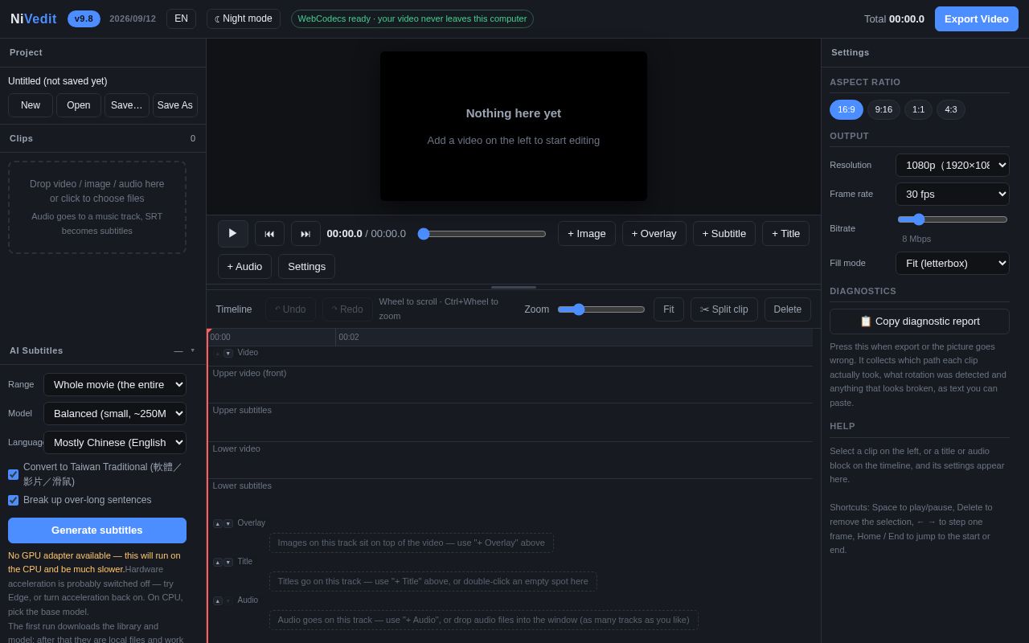Screen dimensions: 1029x643
Task: Add a title with + Title
Action: click(x=786, y=233)
